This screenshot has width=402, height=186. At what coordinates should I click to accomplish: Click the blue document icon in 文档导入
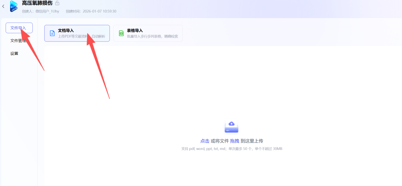[x=52, y=33]
